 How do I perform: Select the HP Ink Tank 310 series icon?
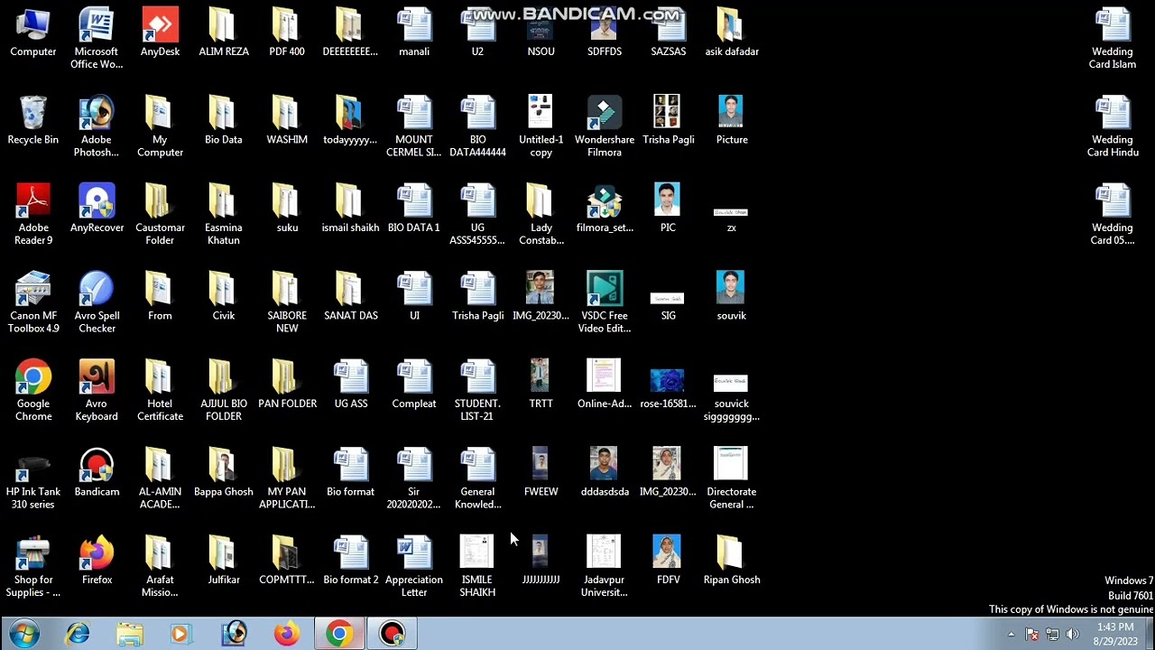[33, 478]
